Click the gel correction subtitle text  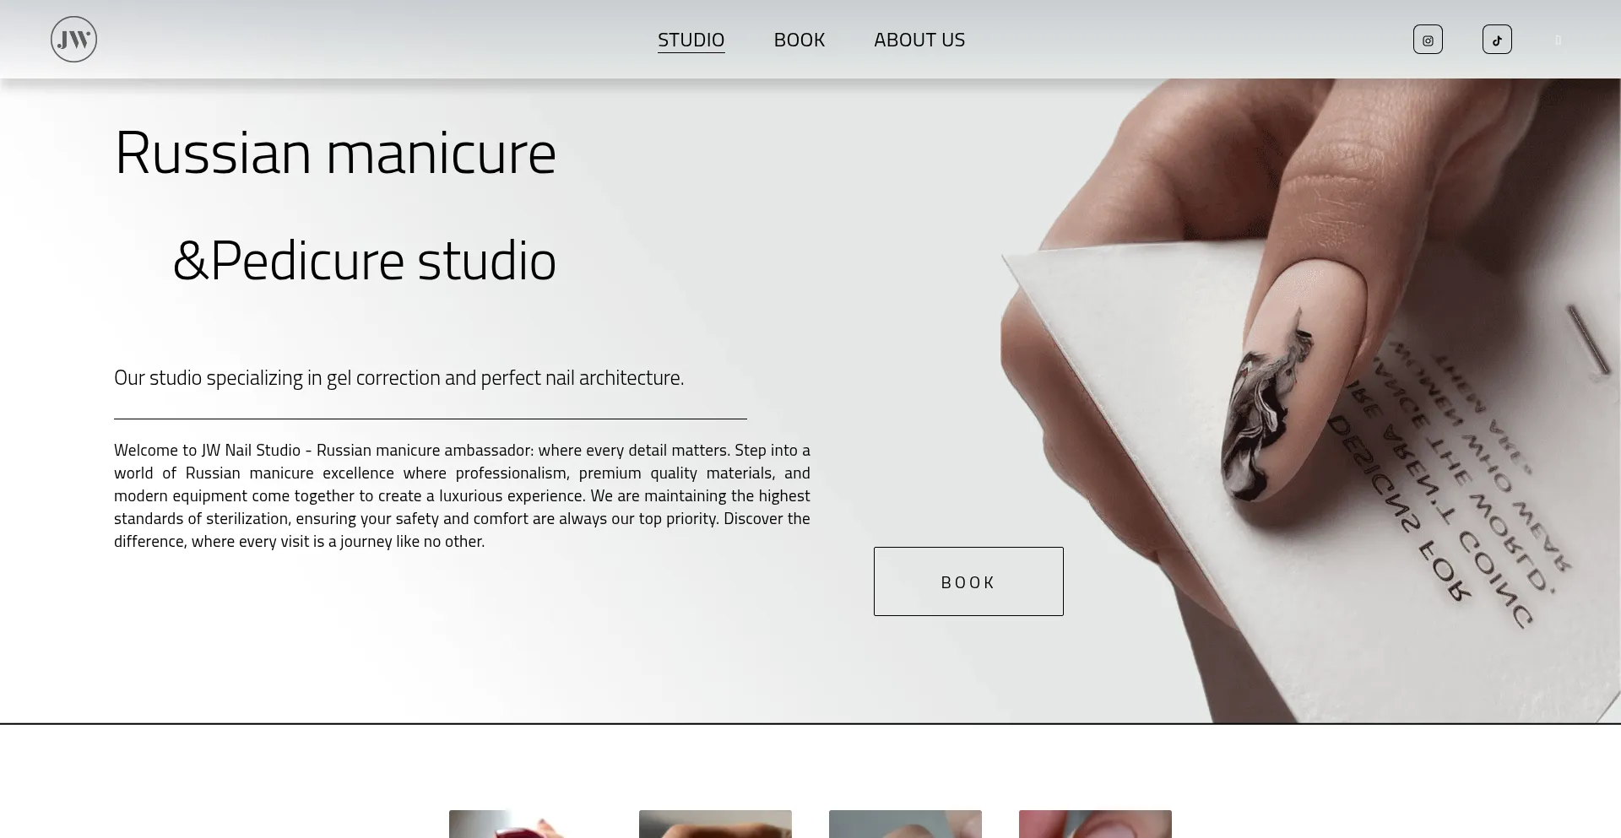tap(398, 377)
